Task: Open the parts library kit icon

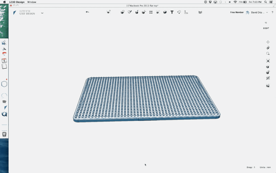Action: [200, 12]
